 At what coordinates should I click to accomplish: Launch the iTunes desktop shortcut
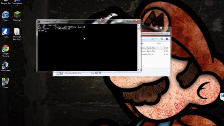coord(6,16)
